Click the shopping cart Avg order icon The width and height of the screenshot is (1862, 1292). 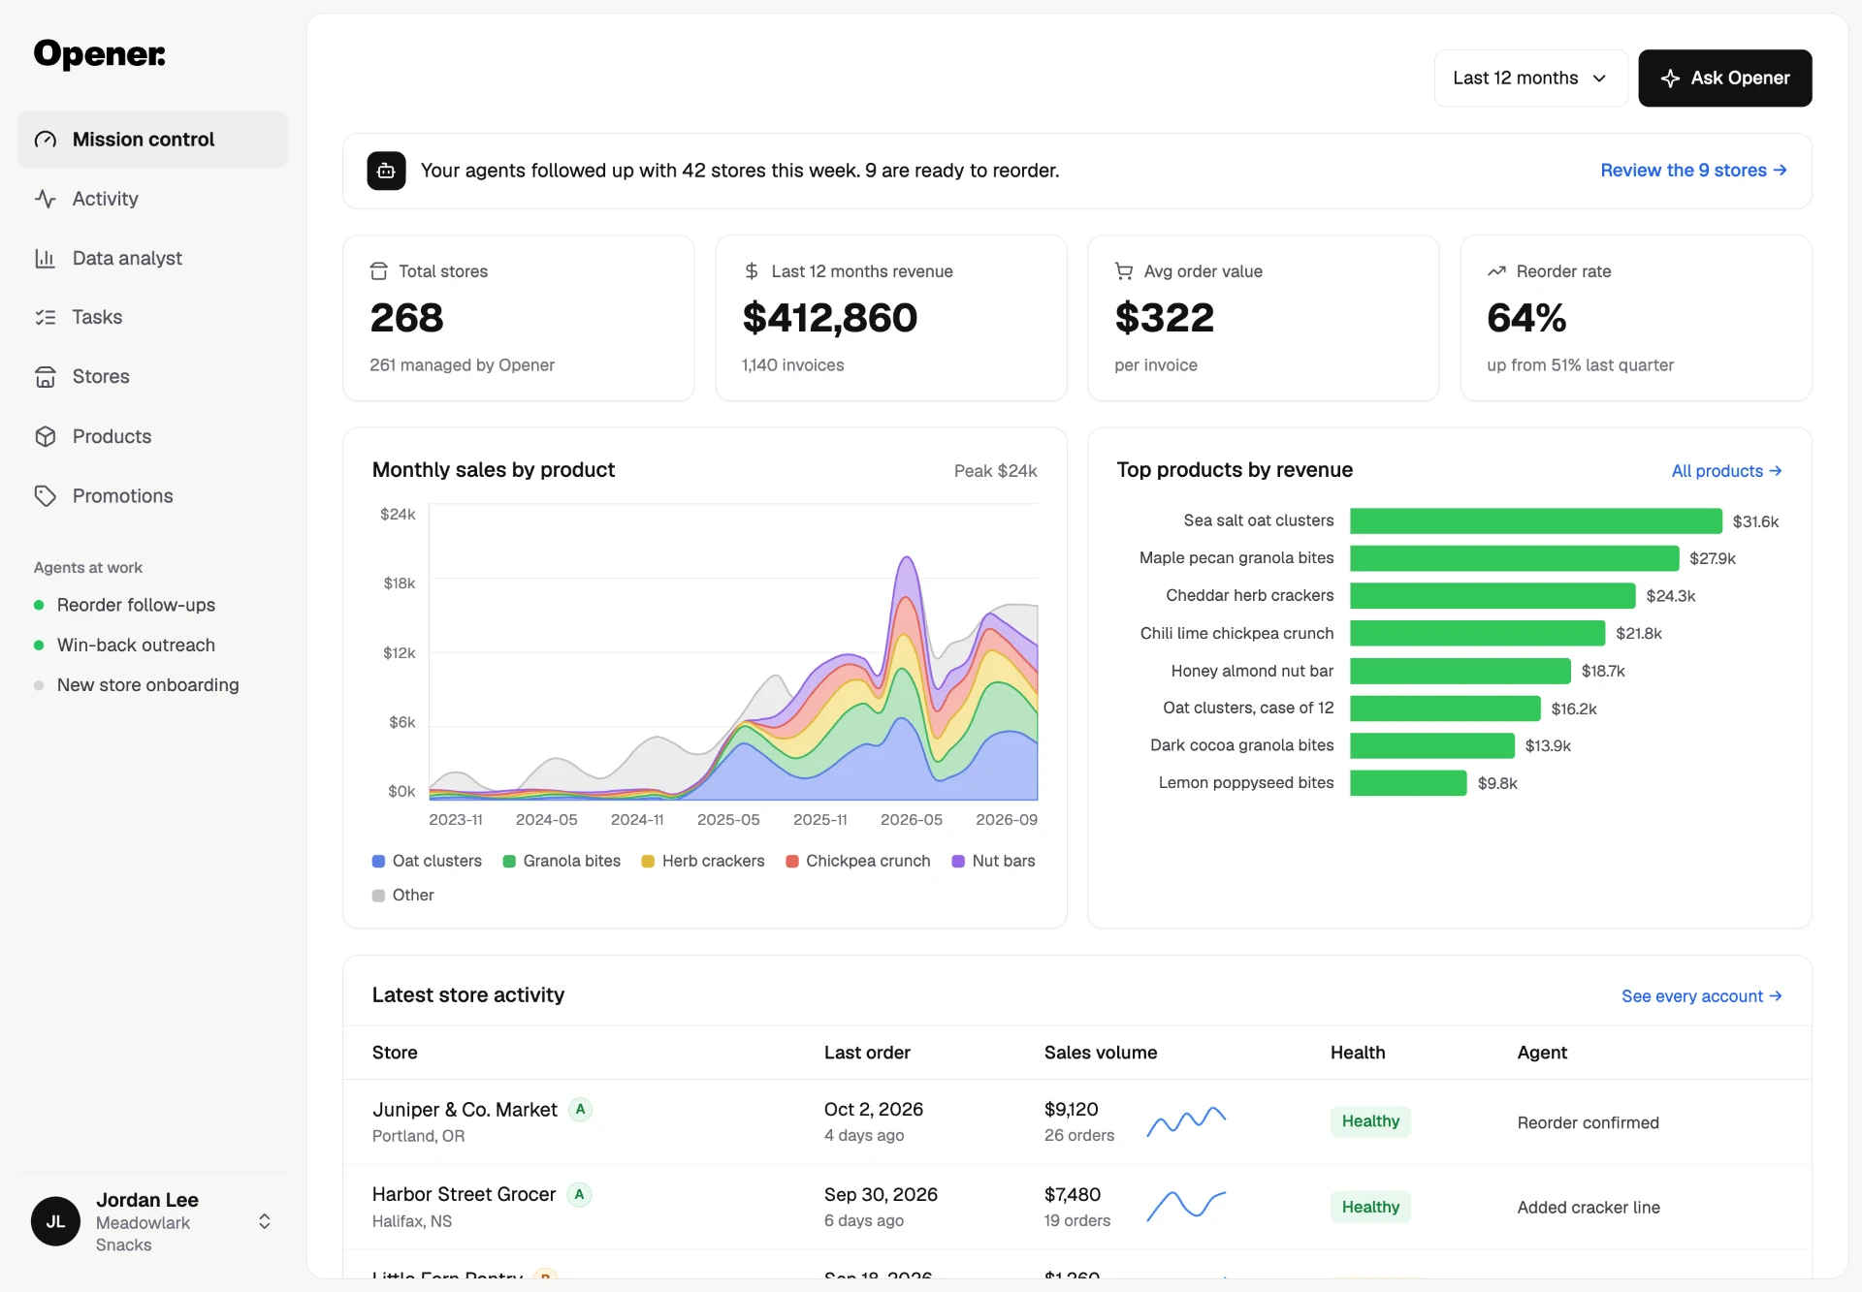click(x=1124, y=271)
